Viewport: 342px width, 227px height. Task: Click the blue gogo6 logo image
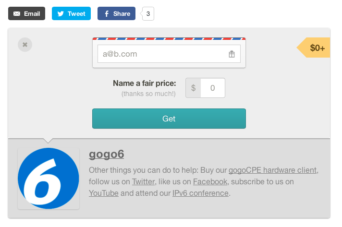coord(49,179)
